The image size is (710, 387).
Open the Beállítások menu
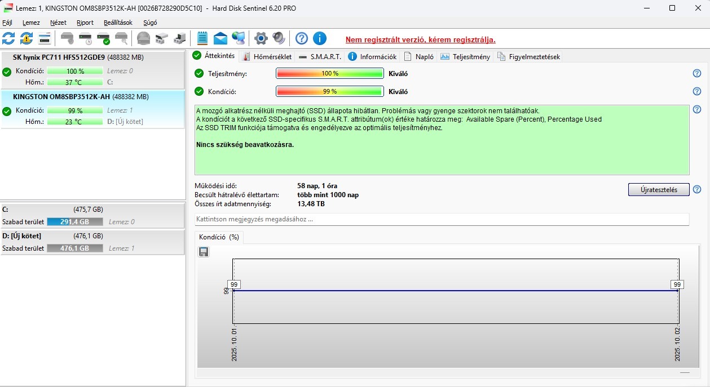point(118,23)
